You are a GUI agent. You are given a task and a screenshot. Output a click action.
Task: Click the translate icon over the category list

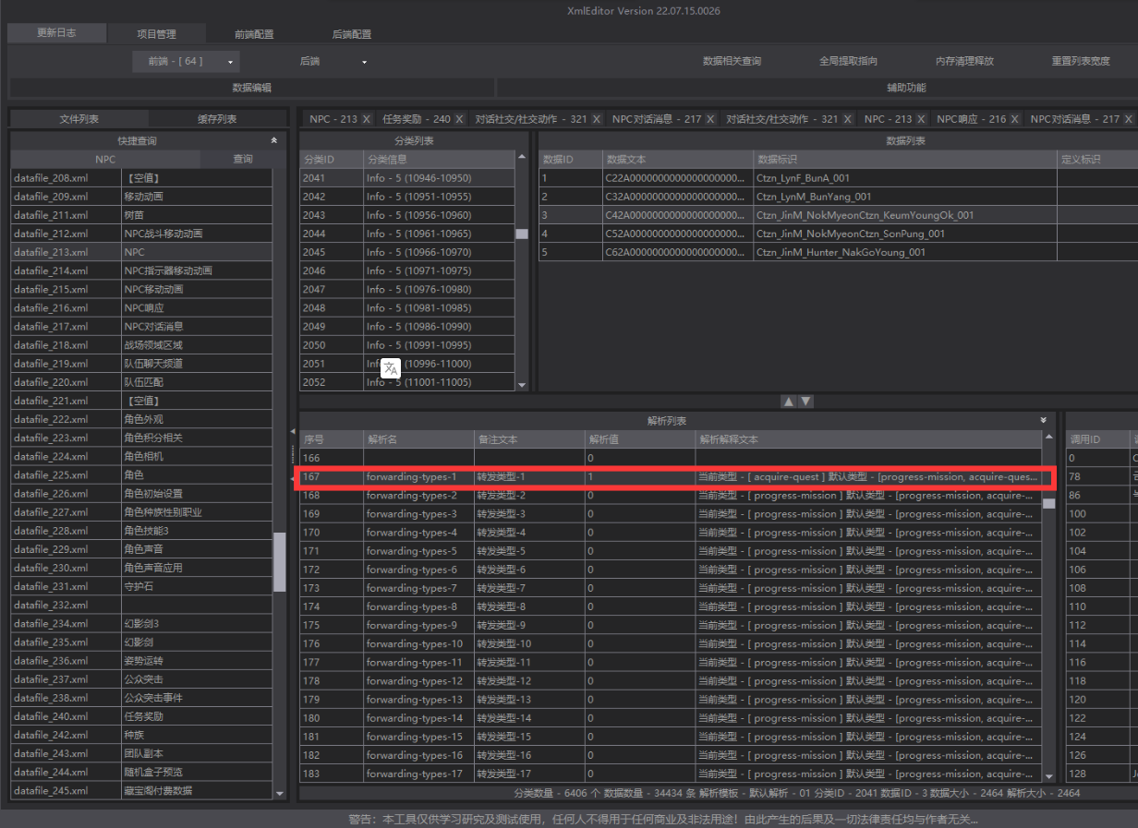[x=391, y=368]
